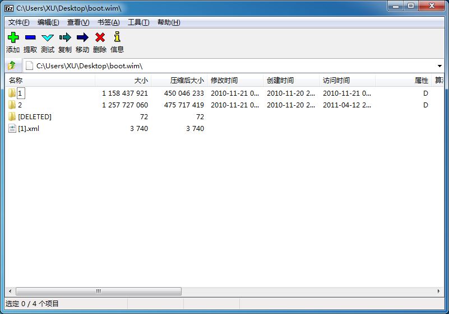Select the [1].xml file
Viewport: 449px width, 314px height.
pos(28,129)
